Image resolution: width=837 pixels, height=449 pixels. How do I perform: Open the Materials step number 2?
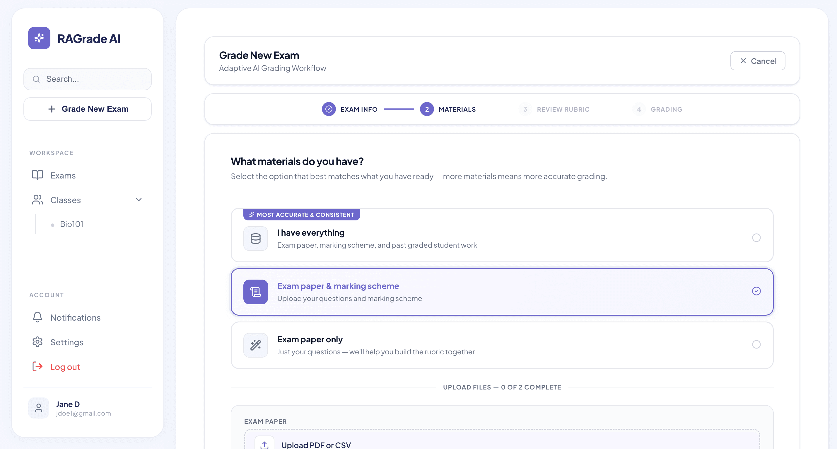tap(447, 109)
